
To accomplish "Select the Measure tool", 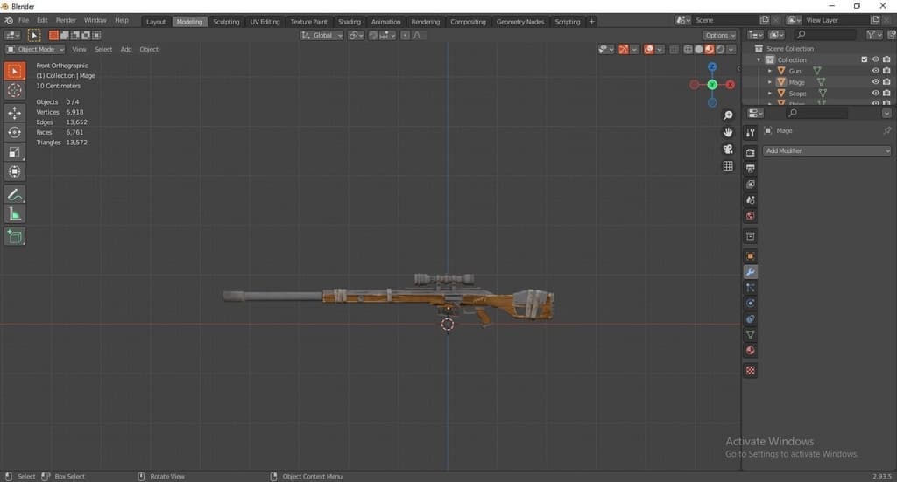I will [x=15, y=214].
